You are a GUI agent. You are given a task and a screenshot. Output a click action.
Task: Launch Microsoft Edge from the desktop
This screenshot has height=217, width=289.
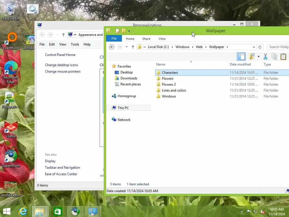[x=11, y=72]
